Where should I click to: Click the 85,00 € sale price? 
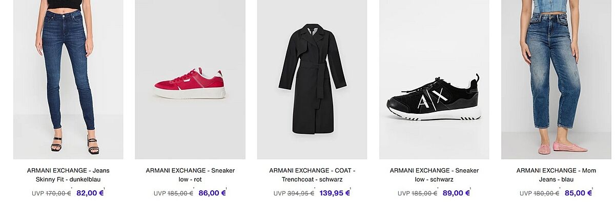[578, 193]
